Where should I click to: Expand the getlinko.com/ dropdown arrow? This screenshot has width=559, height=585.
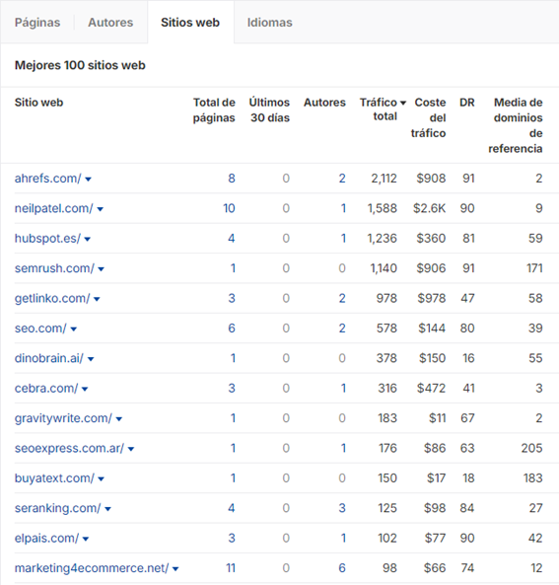[x=97, y=299]
